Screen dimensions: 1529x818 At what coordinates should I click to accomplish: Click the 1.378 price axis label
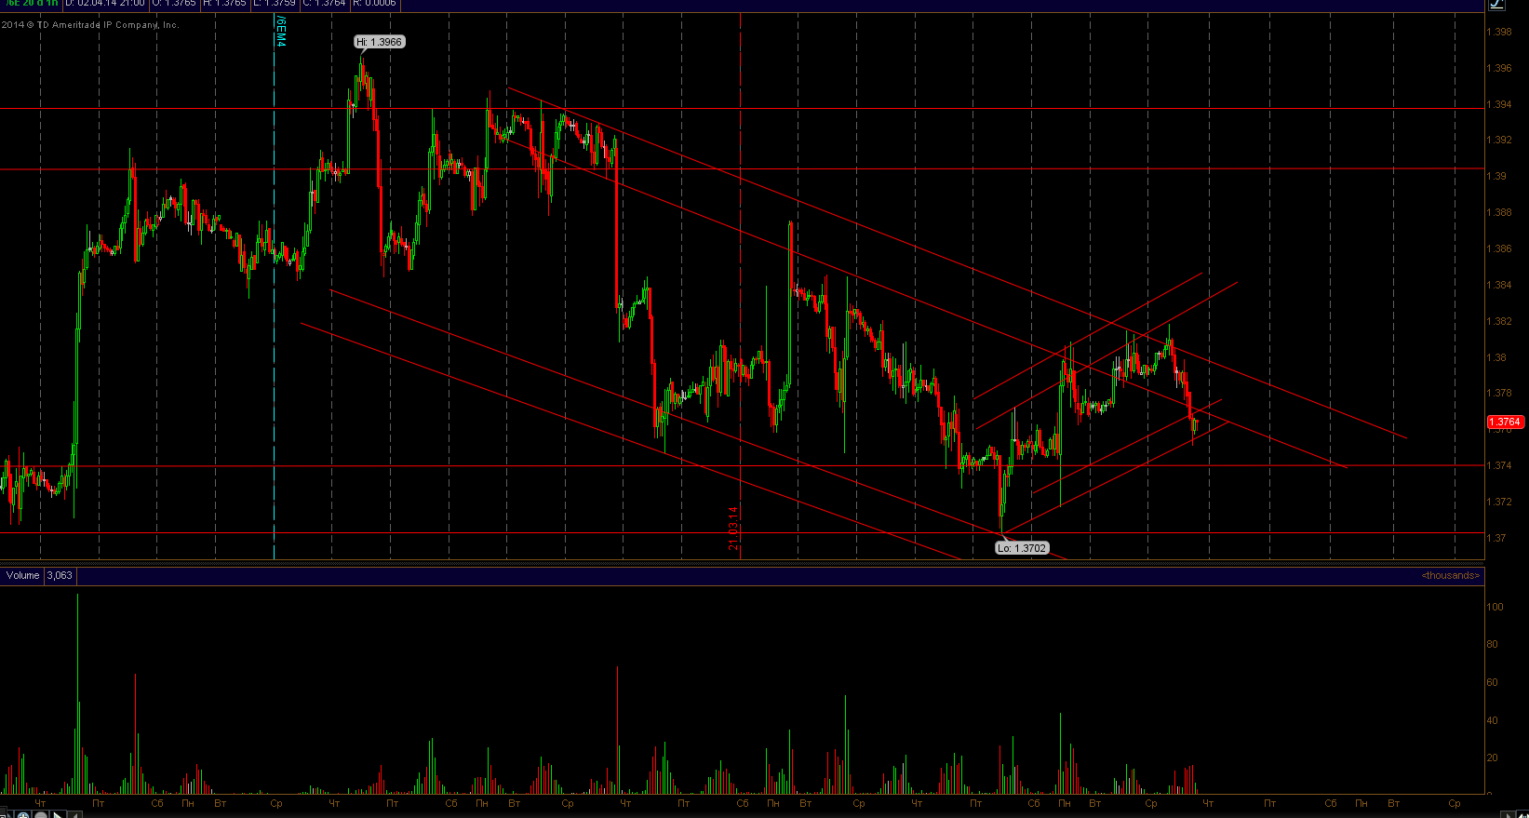click(x=1499, y=393)
